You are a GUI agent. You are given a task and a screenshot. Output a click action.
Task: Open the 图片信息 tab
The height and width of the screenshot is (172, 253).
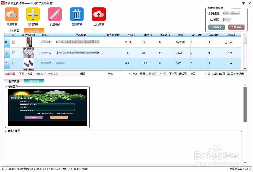[34, 81]
